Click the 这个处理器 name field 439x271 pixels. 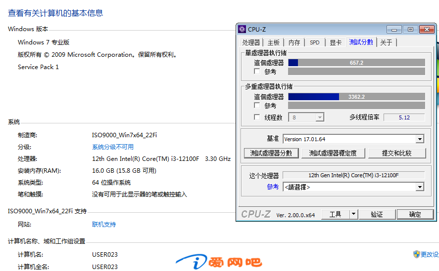point(353,175)
